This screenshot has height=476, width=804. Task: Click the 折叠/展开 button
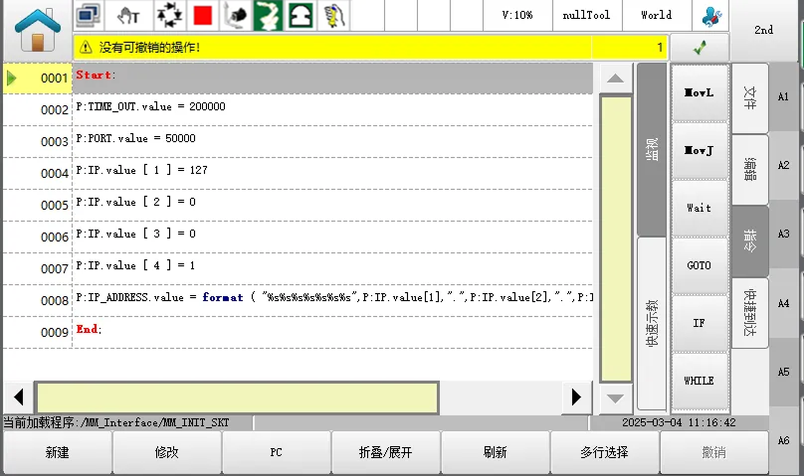[386, 452]
